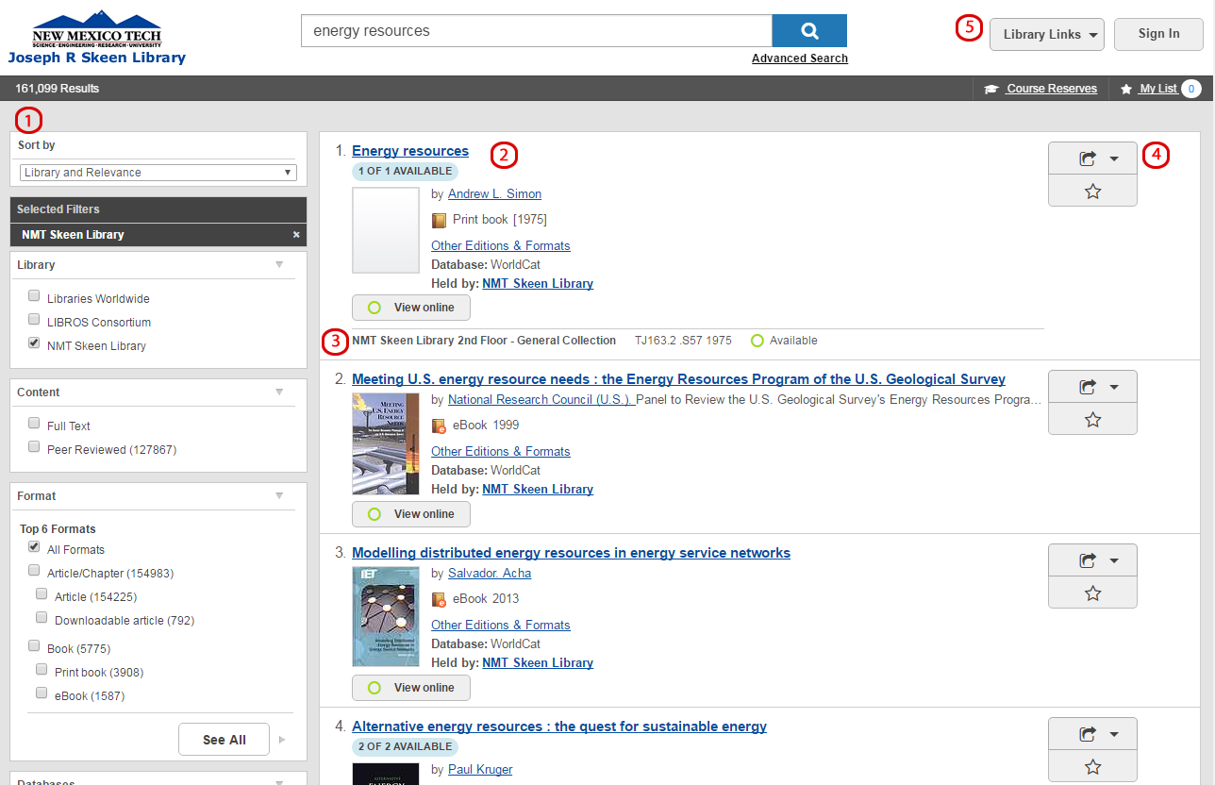Open the Sort by dropdown
The height and width of the screenshot is (785, 1215).
[x=158, y=173]
